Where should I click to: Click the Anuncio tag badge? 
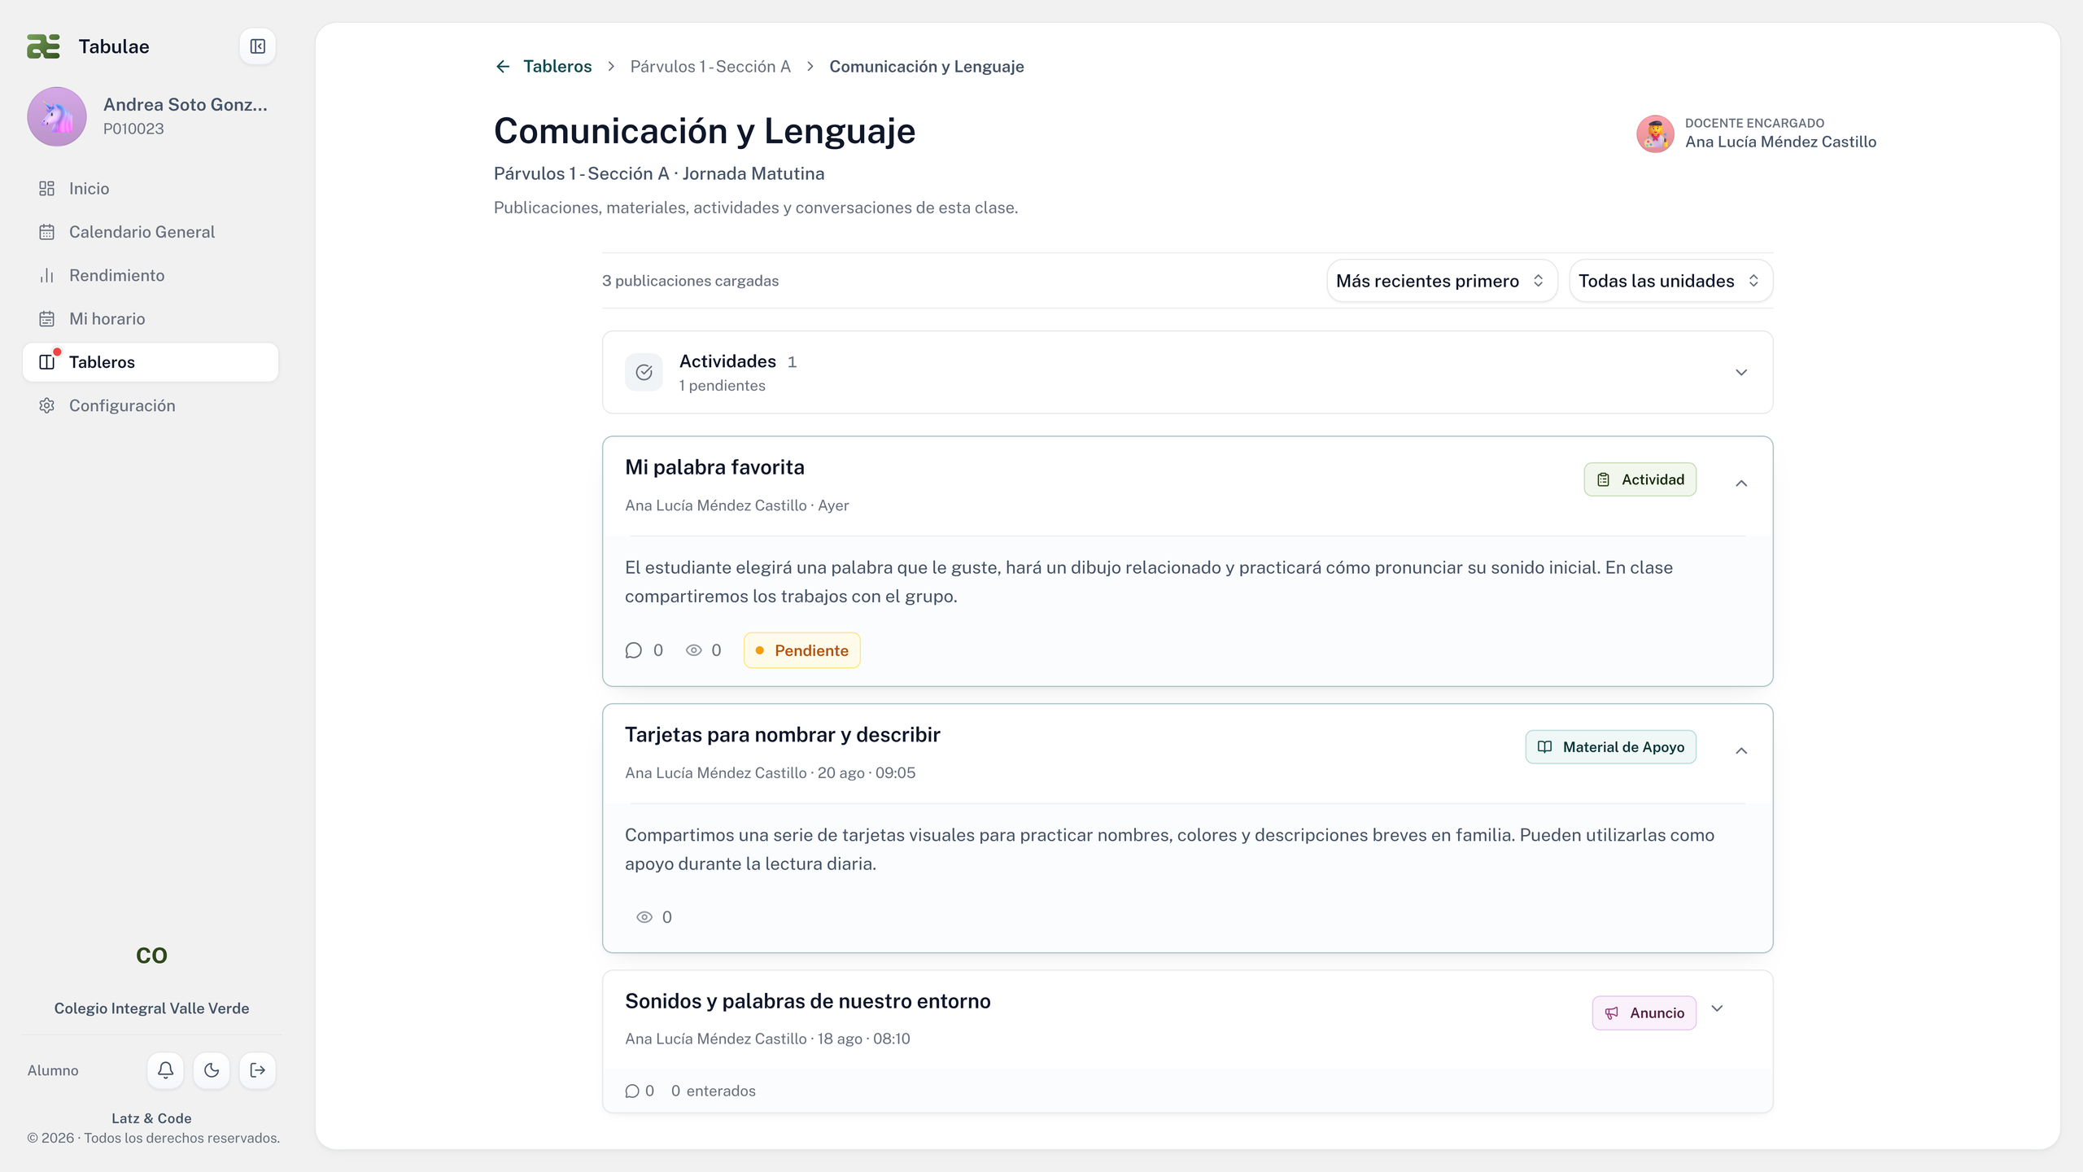tap(1644, 1013)
